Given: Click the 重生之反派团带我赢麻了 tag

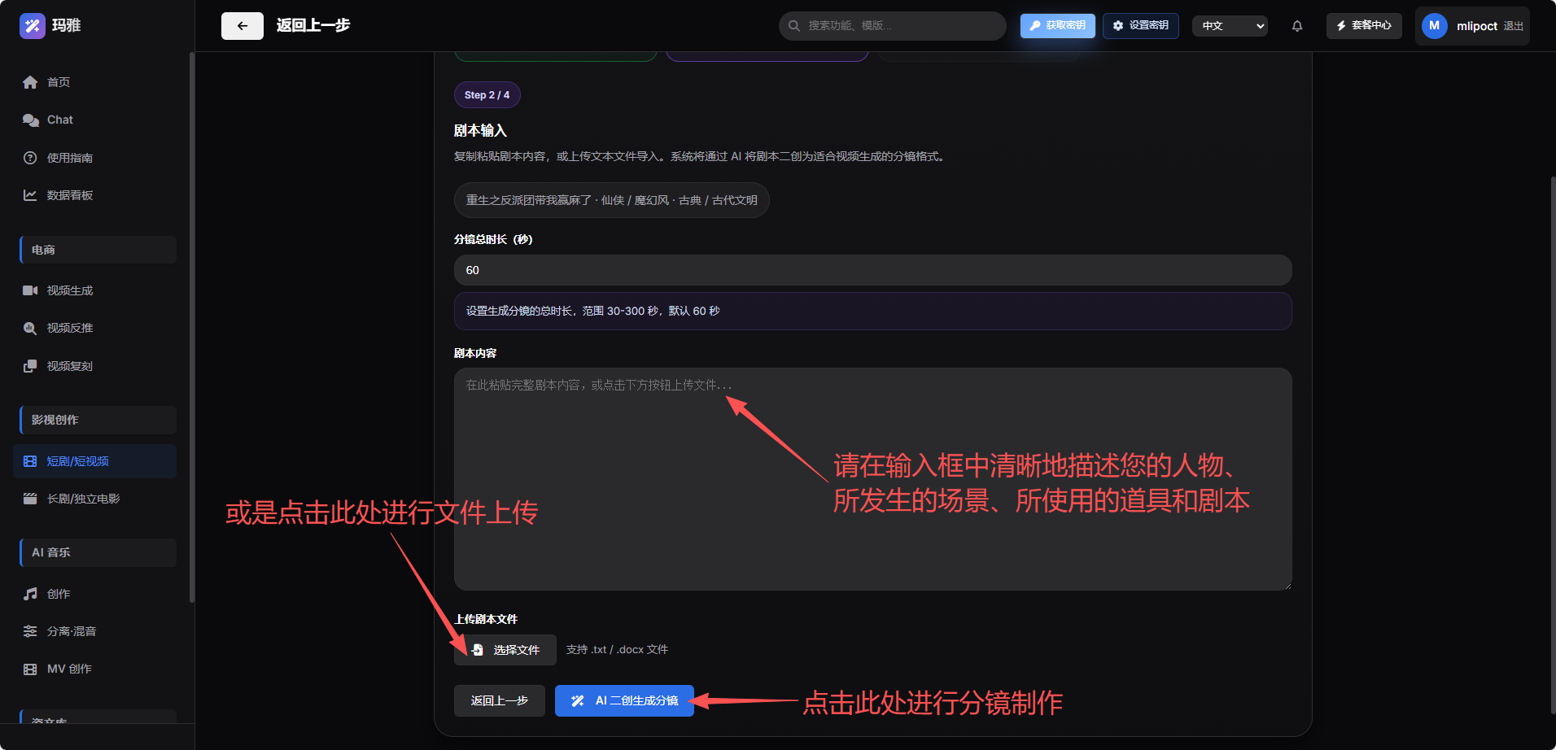Looking at the screenshot, I should point(612,200).
